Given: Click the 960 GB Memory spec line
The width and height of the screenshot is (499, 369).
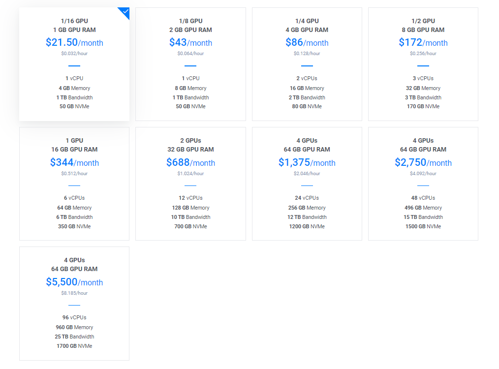Looking at the screenshot, I should coord(74,327).
